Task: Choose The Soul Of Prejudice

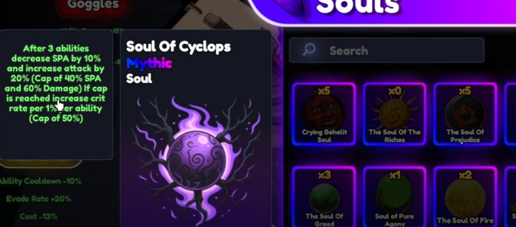Action: tap(465, 114)
